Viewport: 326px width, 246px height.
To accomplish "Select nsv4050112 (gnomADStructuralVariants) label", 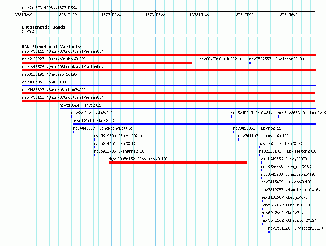I will click(63, 97).
